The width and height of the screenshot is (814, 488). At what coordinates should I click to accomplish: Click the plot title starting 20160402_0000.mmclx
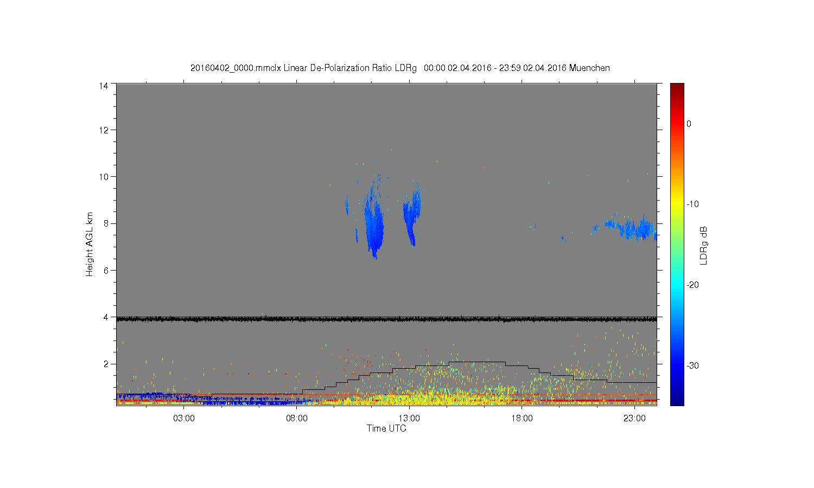click(400, 68)
